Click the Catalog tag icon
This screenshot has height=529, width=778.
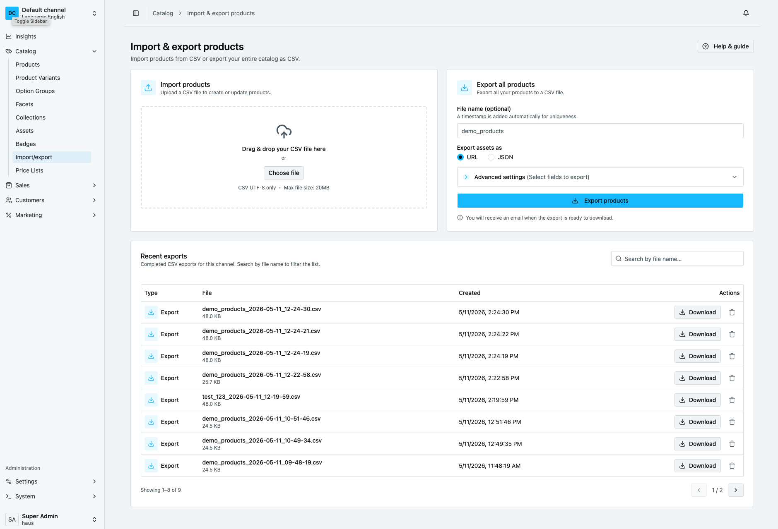tap(9, 51)
